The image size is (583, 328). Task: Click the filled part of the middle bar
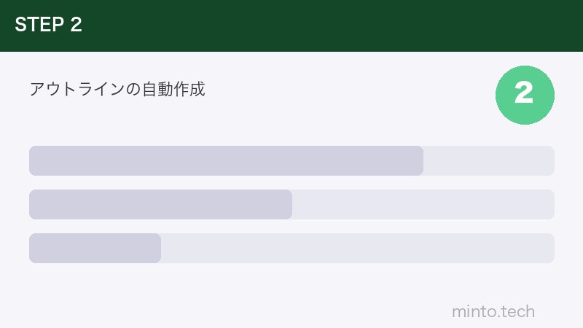pyautogui.click(x=160, y=205)
